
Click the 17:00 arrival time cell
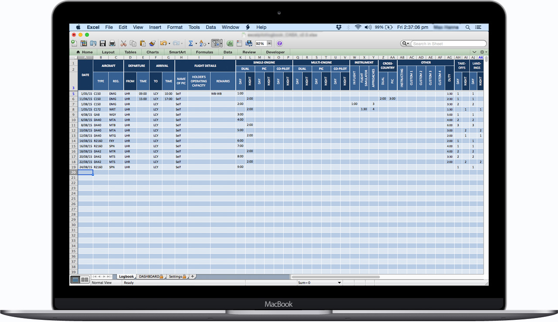click(x=168, y=99)
